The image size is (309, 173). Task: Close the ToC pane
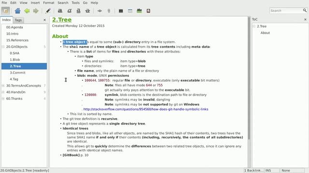click(305, 19)
